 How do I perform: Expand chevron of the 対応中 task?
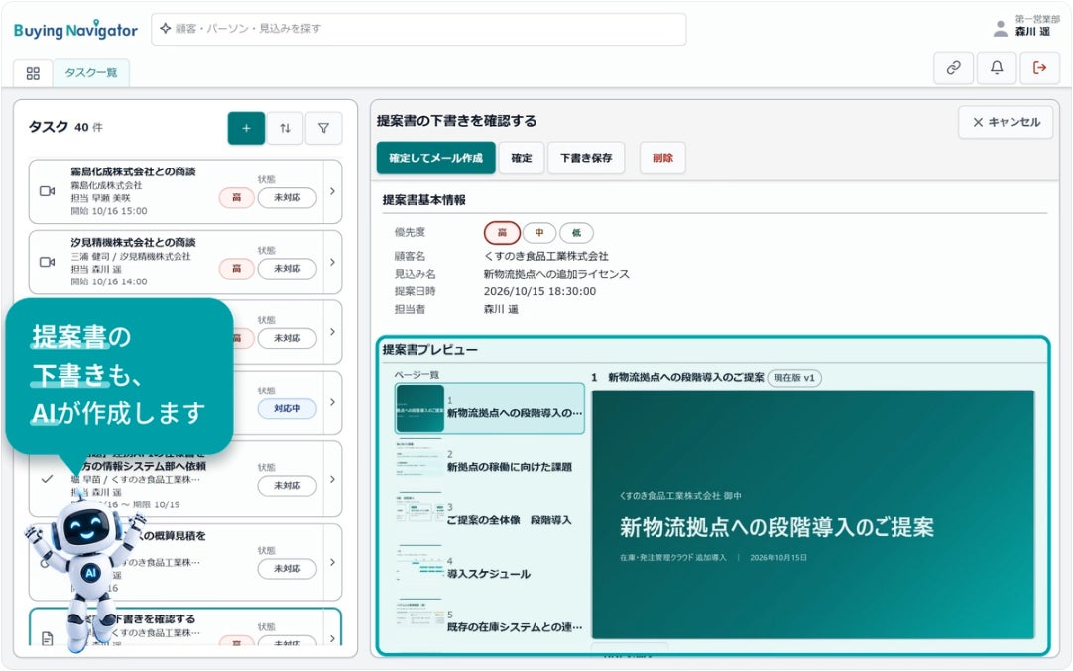tap(332, 402)
